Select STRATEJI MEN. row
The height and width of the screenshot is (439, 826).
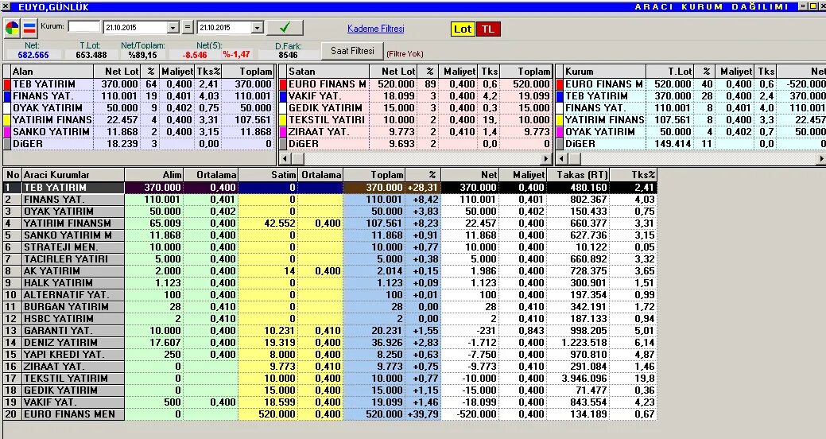pyautogui.click(x=330, y=247)
